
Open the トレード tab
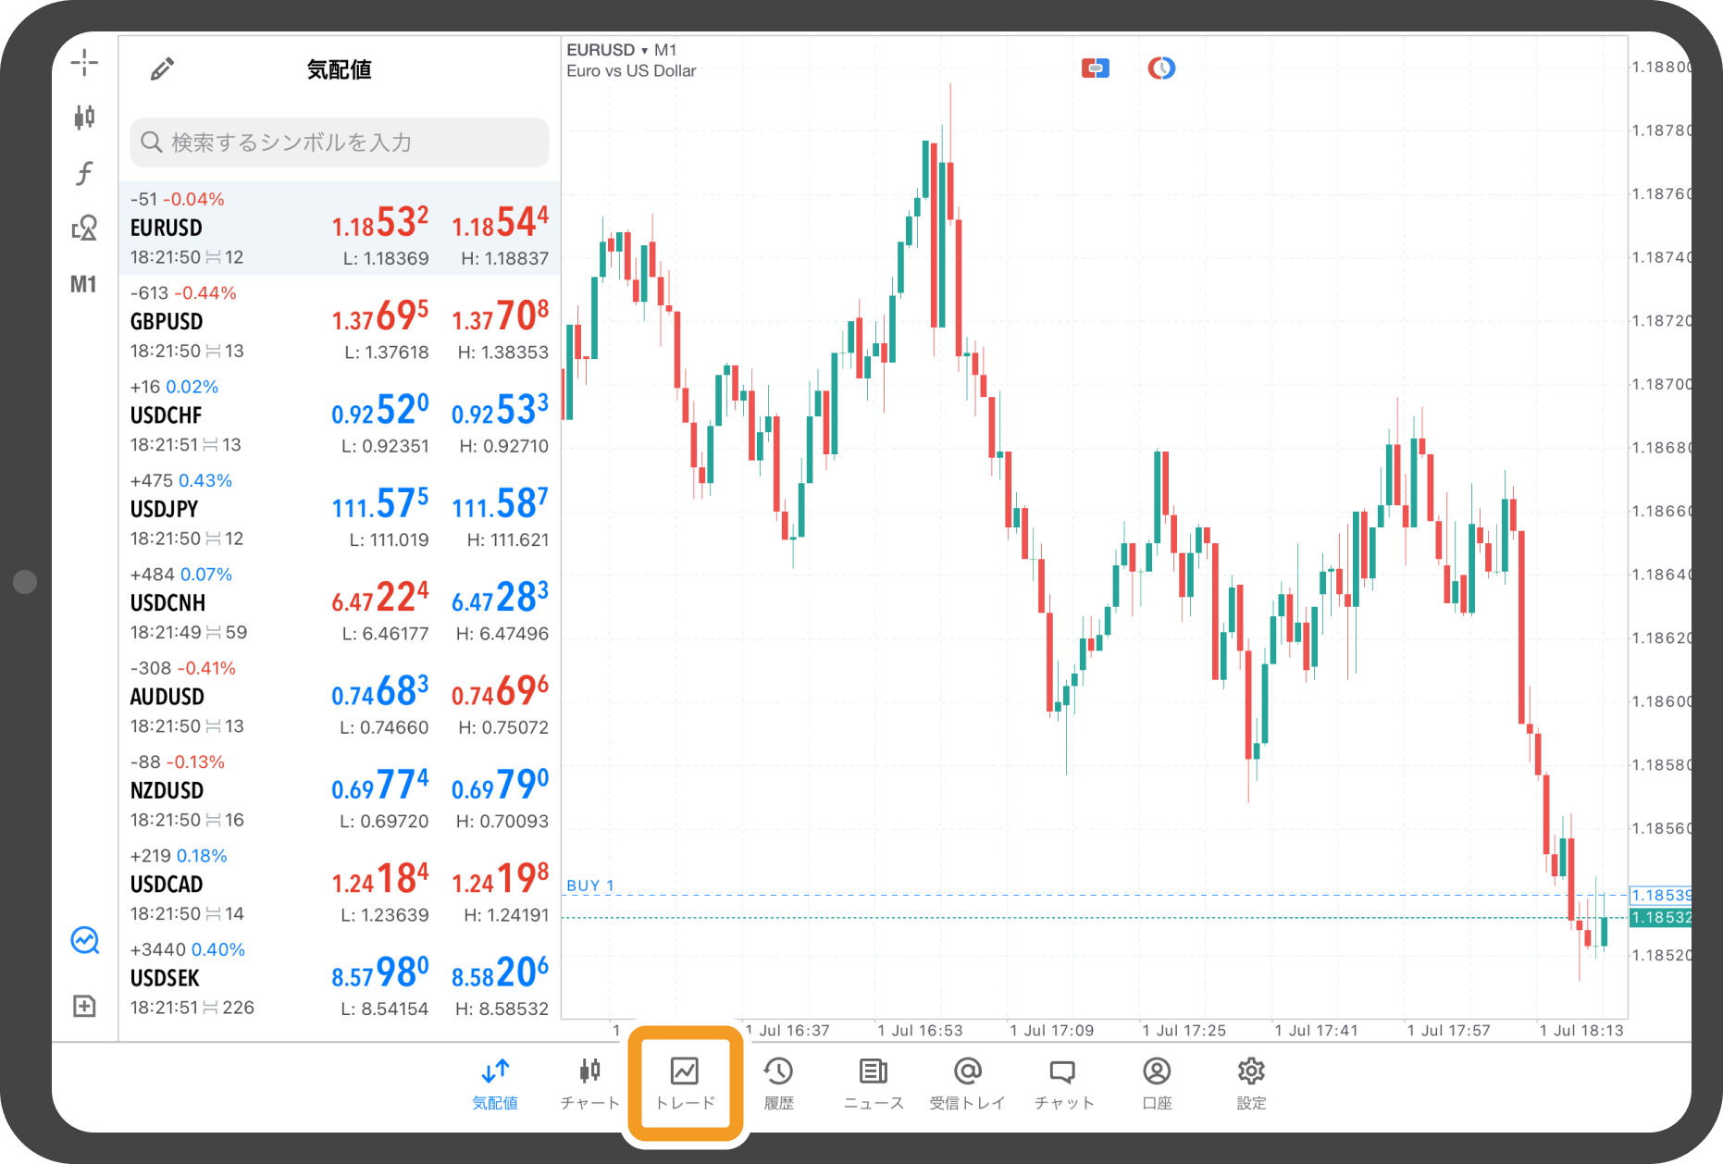coord(685,1083)
